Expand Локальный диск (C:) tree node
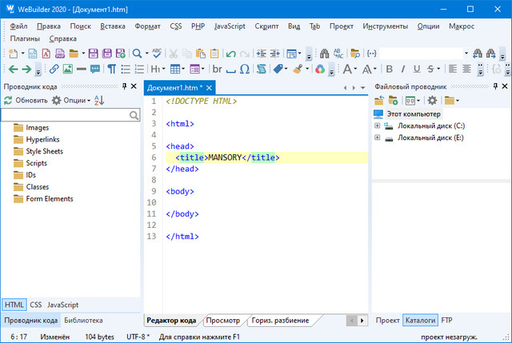 point(378,126)
